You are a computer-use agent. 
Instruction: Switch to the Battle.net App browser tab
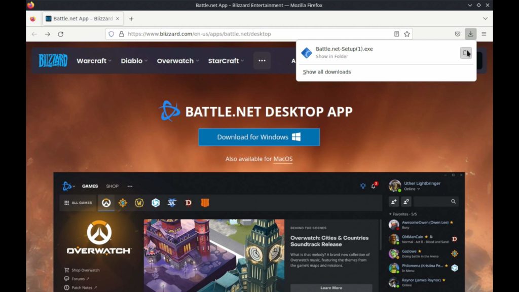[83, 19]
